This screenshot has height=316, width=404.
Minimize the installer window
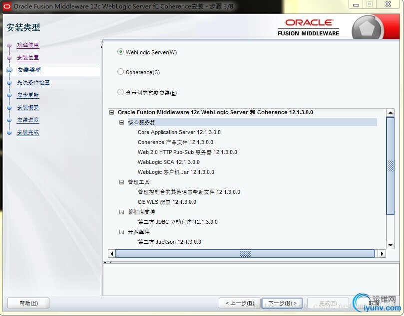coord(356,4)
